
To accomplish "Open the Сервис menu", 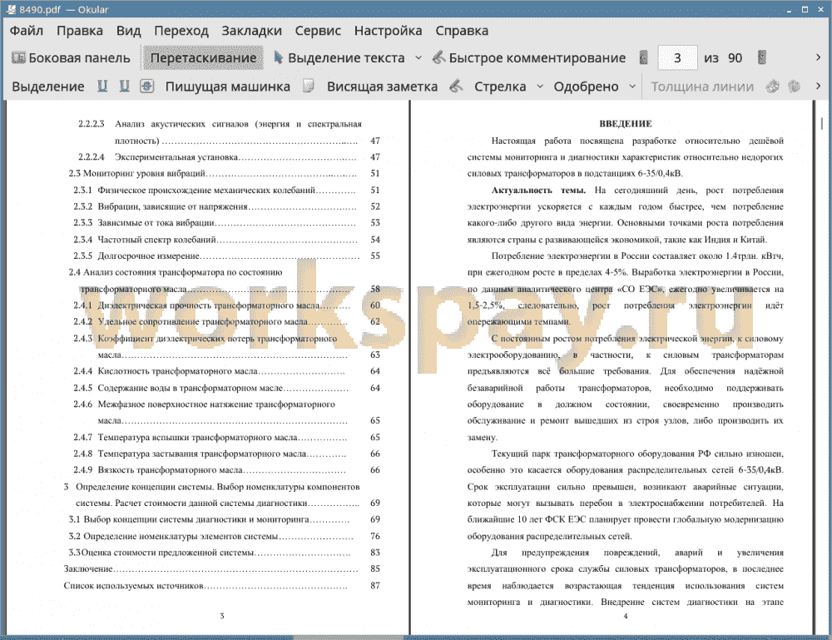I will click(x=318, y=31).
